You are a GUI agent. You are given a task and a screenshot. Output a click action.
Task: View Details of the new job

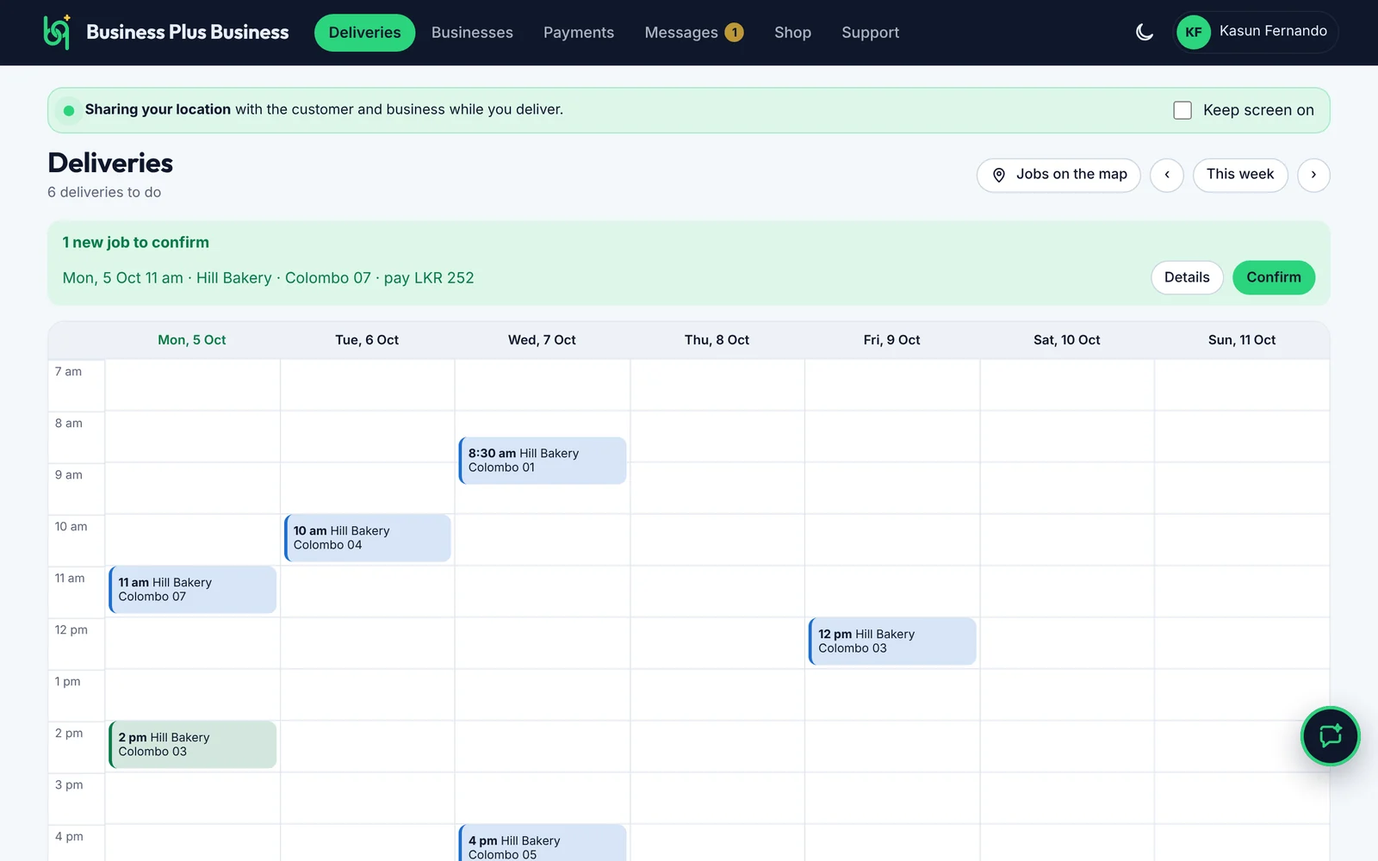pos(1187,277)
